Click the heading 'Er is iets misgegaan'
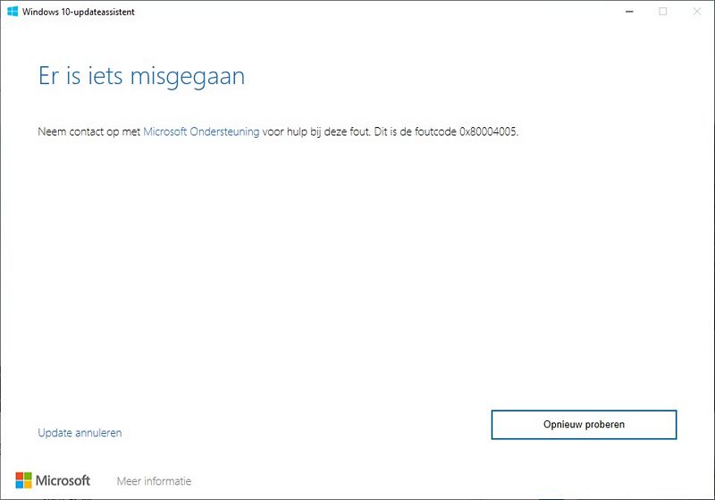 point(141,76)
